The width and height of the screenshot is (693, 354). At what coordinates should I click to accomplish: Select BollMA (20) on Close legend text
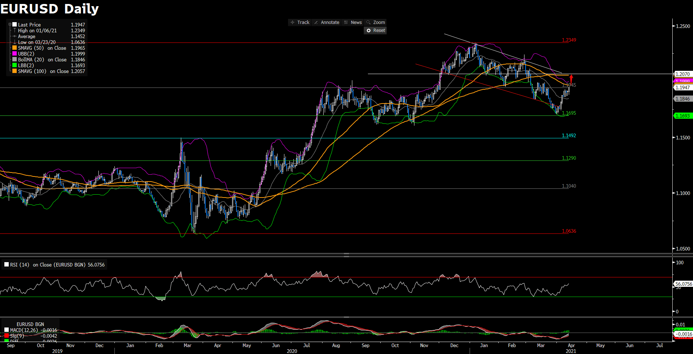click(x=42, y=60)
